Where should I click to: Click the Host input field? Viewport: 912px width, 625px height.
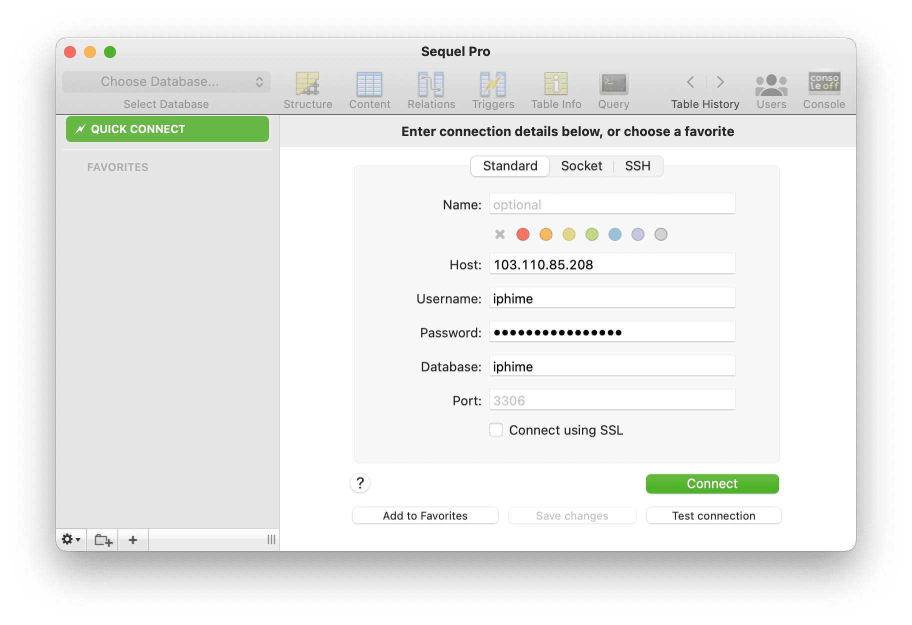611,264
